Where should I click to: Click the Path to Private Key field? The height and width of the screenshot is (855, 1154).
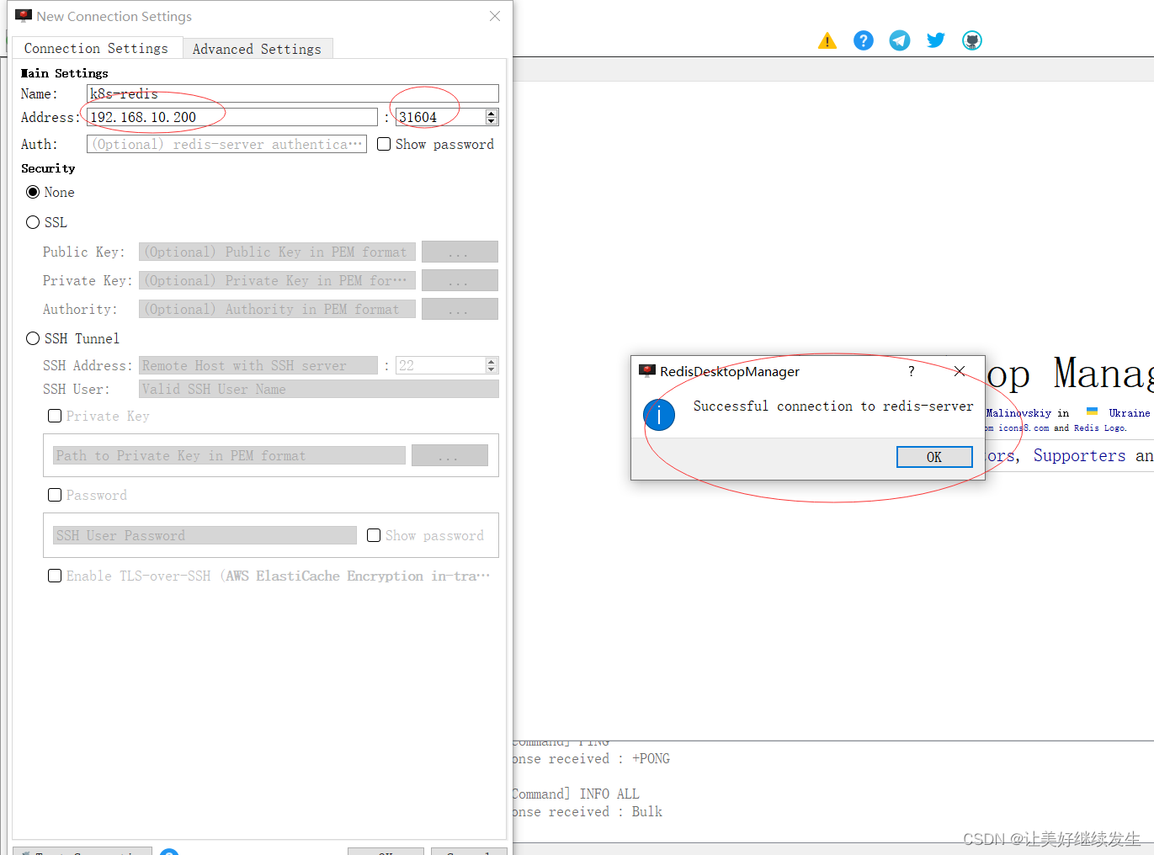[229, 455]
